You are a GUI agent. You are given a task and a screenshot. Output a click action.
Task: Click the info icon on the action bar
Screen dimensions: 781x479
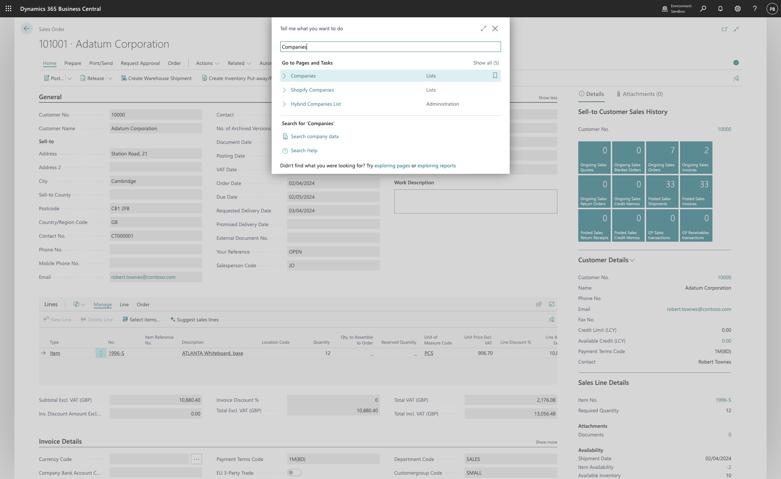(x=736, y=63)
